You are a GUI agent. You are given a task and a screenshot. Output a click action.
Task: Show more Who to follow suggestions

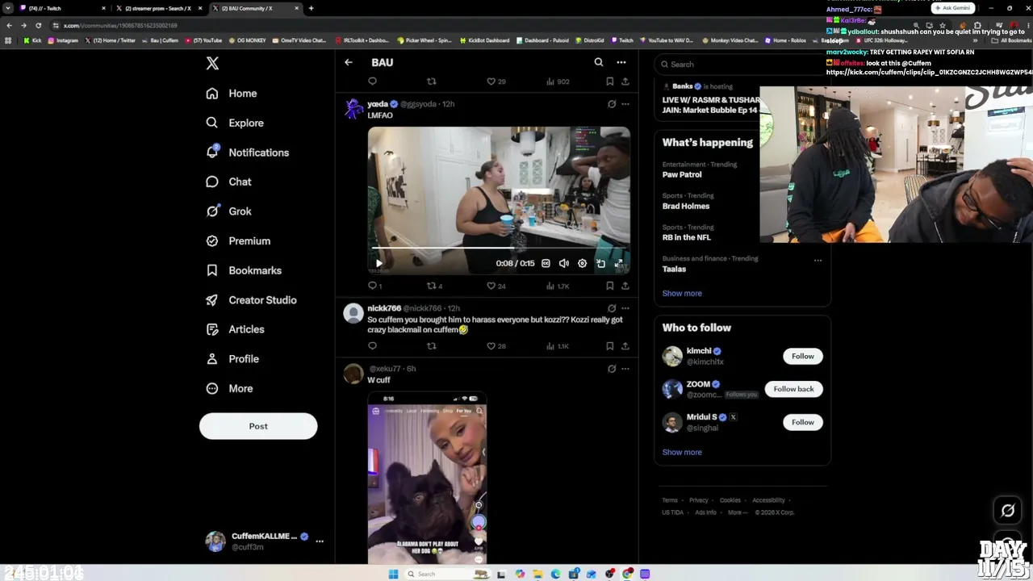pos(682,453)
